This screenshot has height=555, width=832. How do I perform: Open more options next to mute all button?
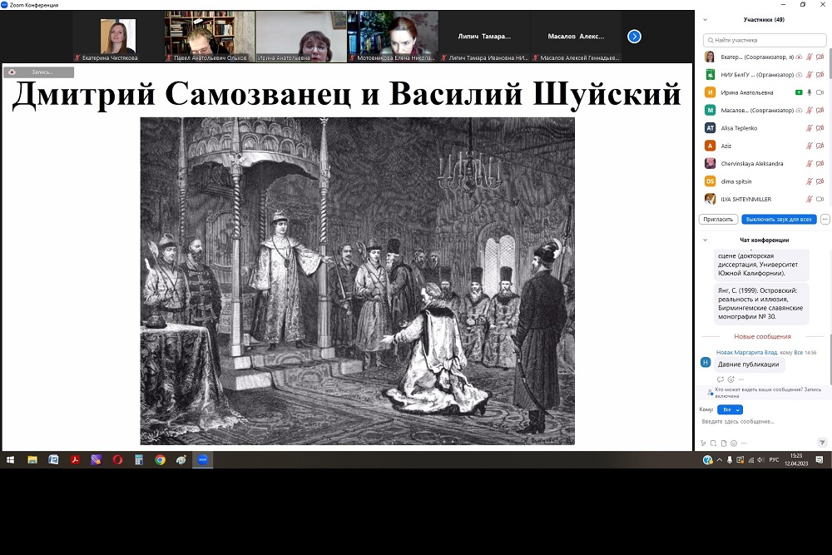click(825, 219)
